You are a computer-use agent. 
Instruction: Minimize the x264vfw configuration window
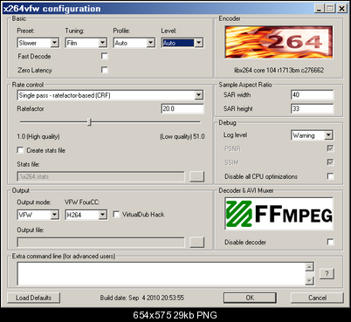pyautogui.click(x=320, y=9)
